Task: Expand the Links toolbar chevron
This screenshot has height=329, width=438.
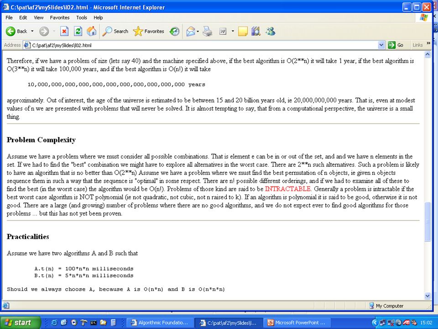Action: pyautogui.click(x=428, y=44)
